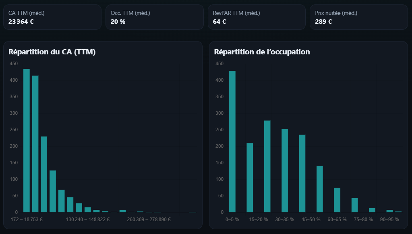
Task: Click the 60–65 % axis label
Action: click(x=337, y=220)
